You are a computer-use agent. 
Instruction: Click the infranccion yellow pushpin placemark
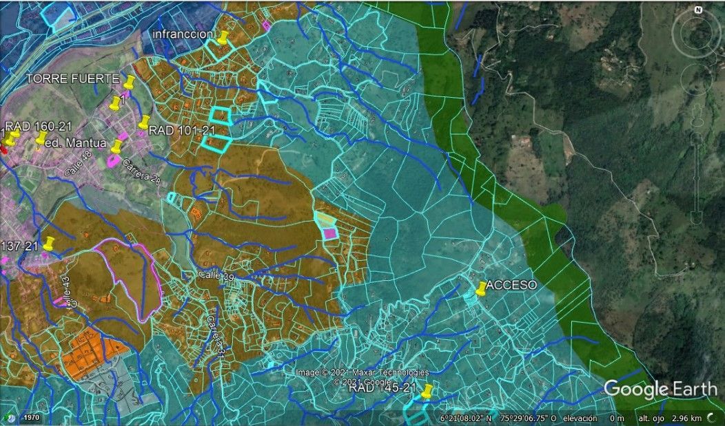223,37
